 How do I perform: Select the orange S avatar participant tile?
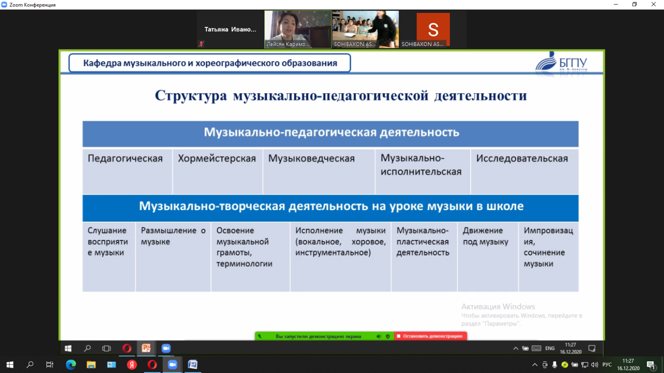[433, 29]
